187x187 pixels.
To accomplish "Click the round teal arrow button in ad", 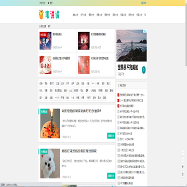I will tap(144, 70).
